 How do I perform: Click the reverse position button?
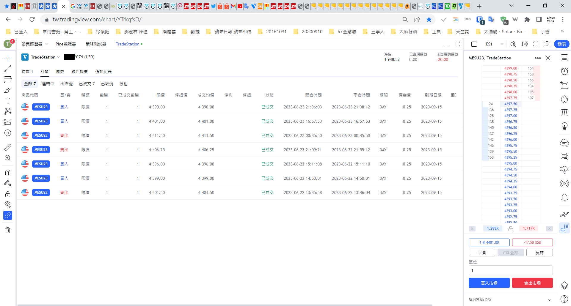click(539, 253)
